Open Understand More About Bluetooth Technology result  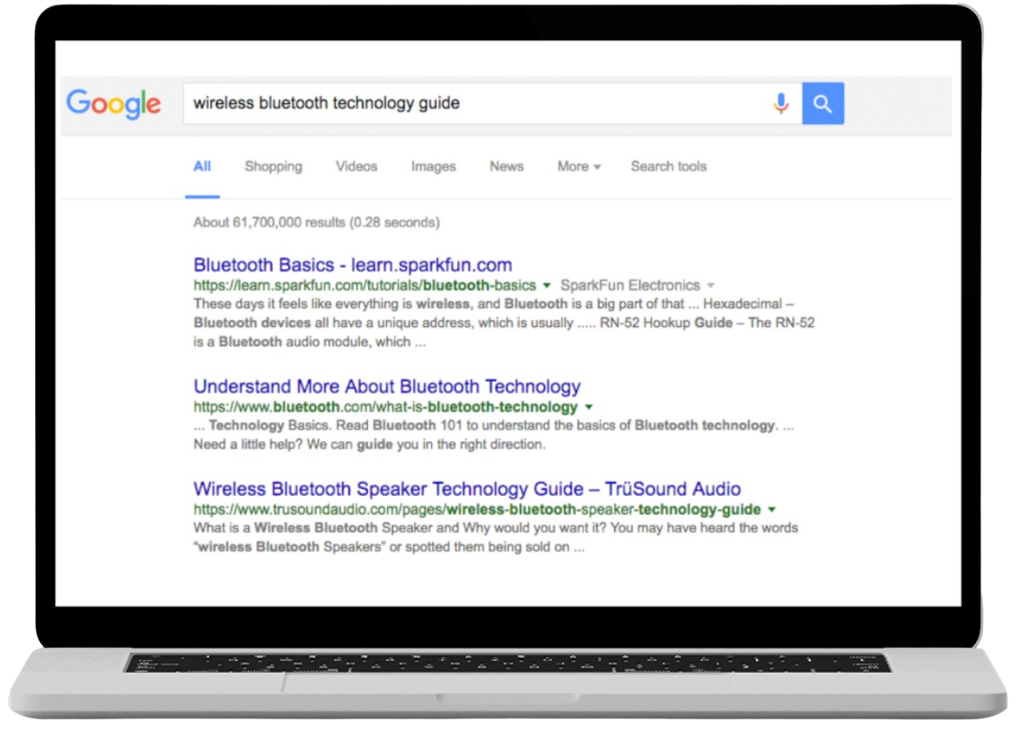click(x=387, y=386)
